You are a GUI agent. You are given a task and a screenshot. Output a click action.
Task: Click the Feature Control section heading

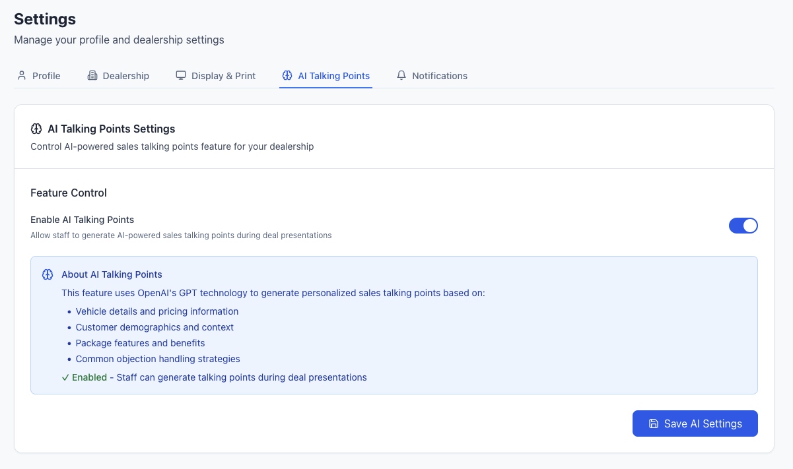click(x=69, y=193)
